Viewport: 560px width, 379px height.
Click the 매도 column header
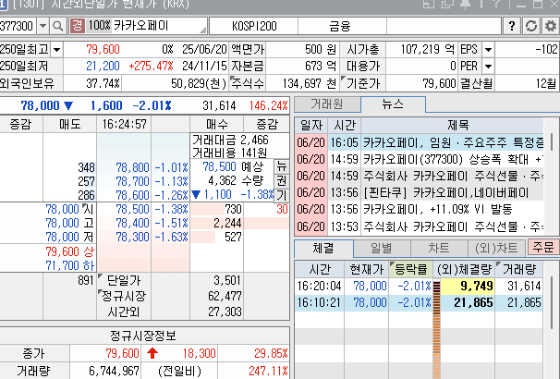coord(70,124)
